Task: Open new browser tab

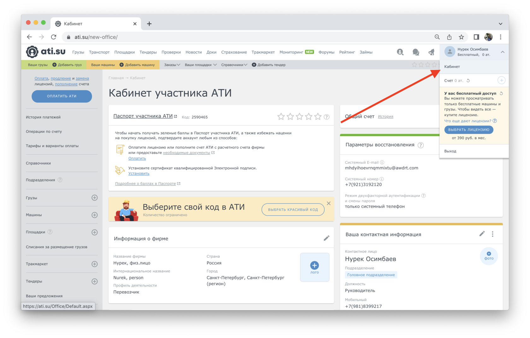Action: click(149, 24)
